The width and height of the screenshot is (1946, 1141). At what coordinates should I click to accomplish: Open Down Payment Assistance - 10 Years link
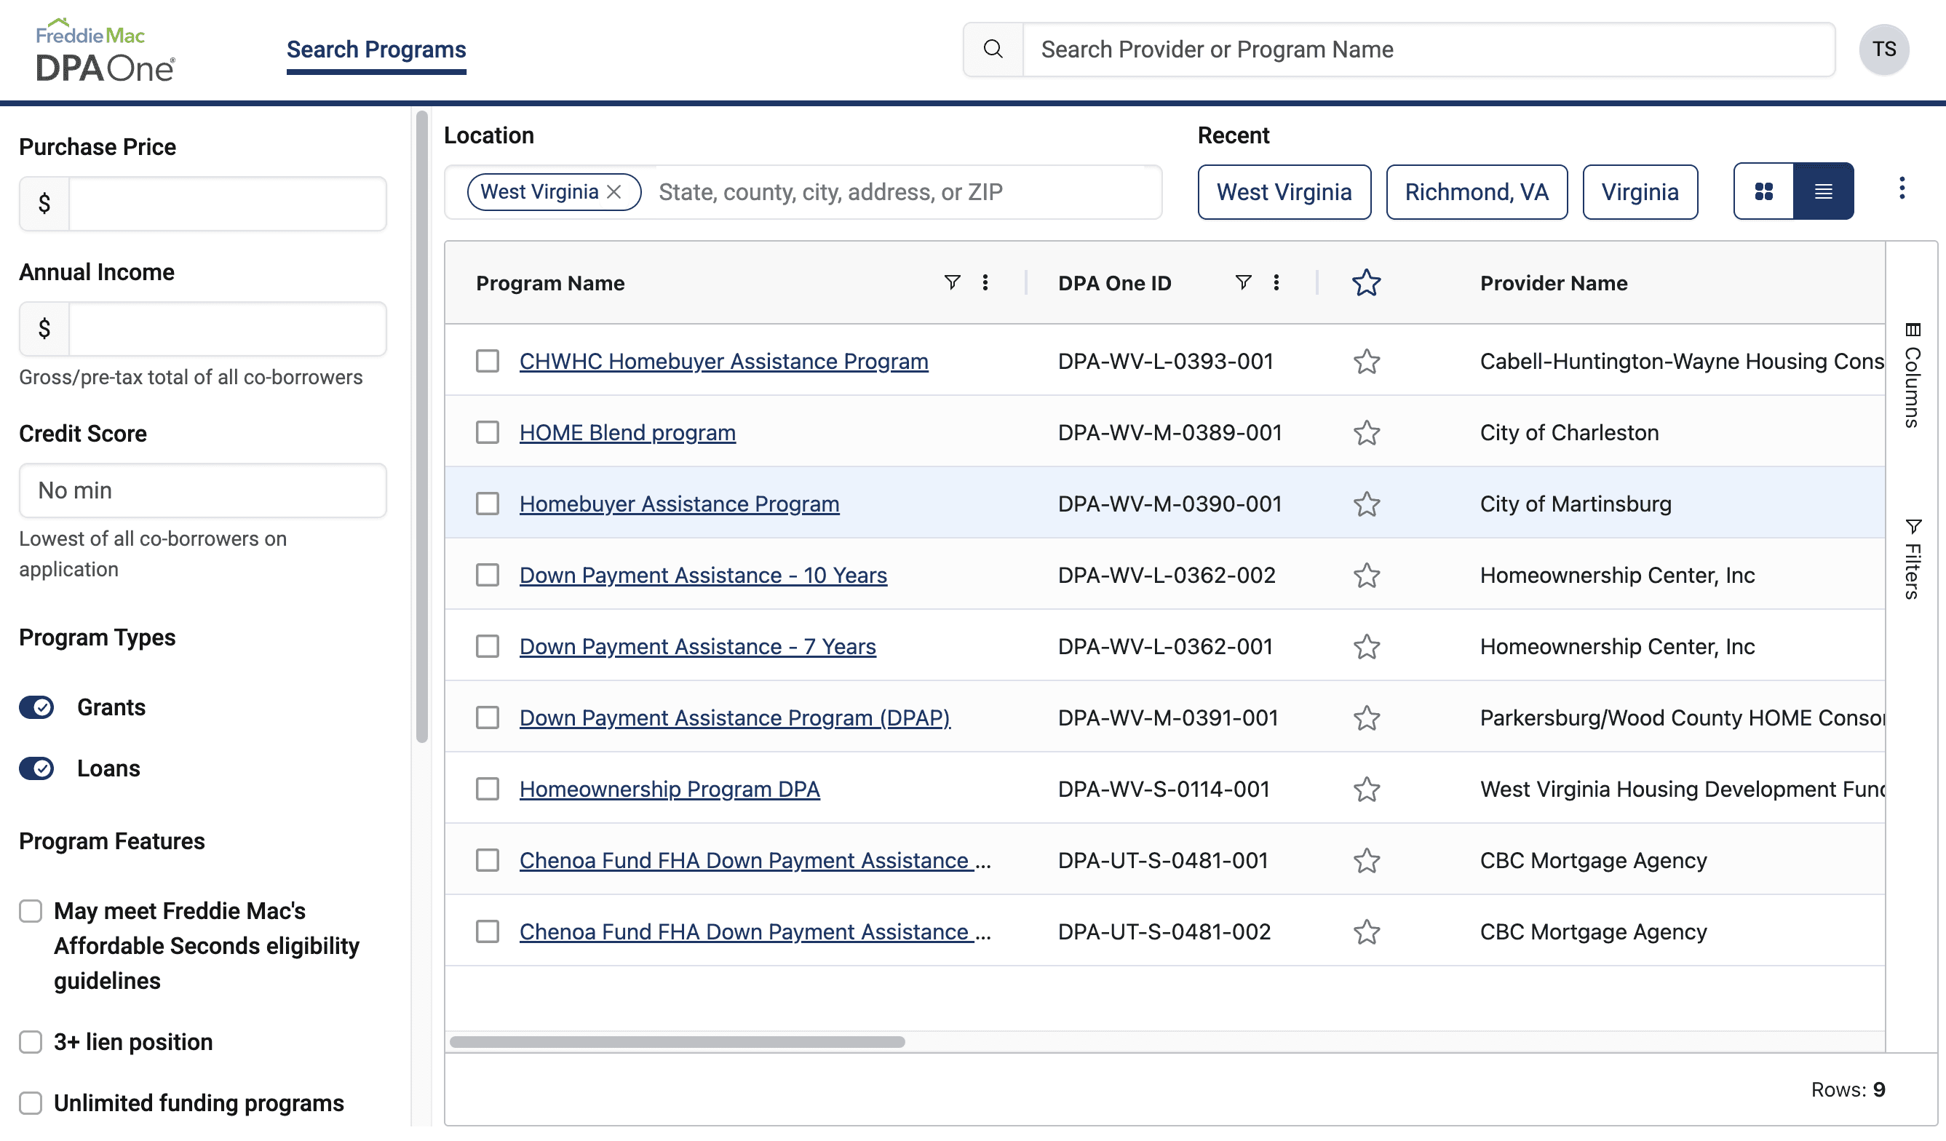pyautogui.click(x=703, y=576)
